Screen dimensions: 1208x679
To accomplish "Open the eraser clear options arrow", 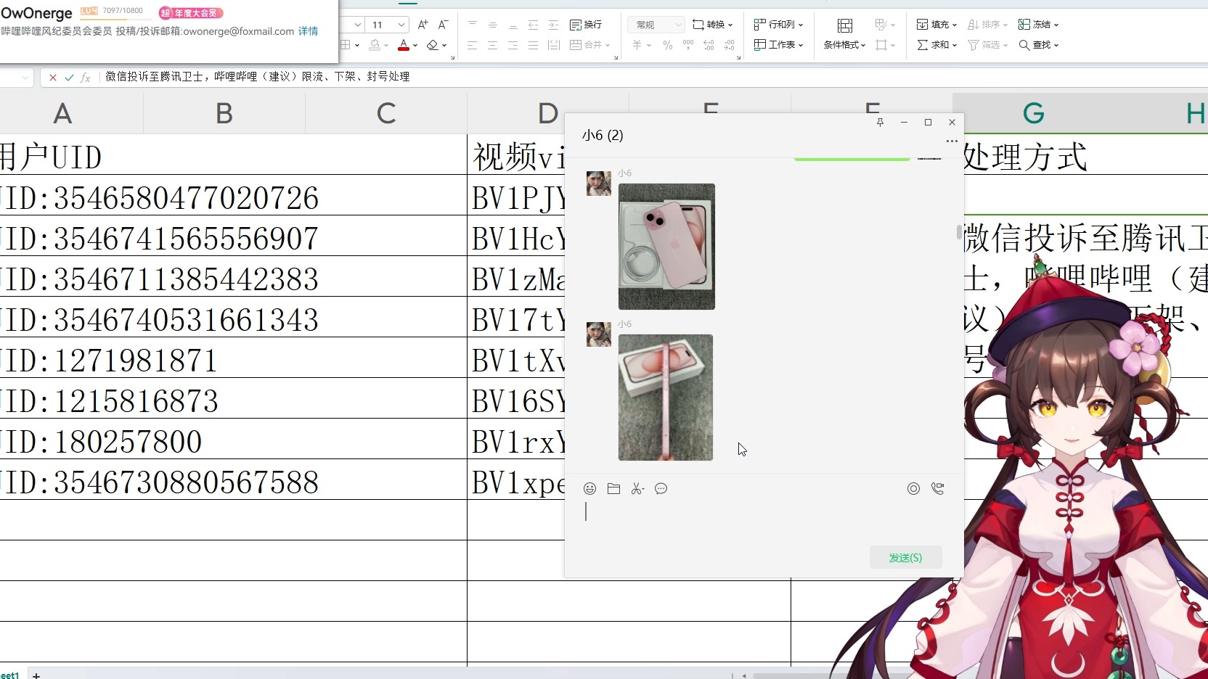I will [444, 45].
